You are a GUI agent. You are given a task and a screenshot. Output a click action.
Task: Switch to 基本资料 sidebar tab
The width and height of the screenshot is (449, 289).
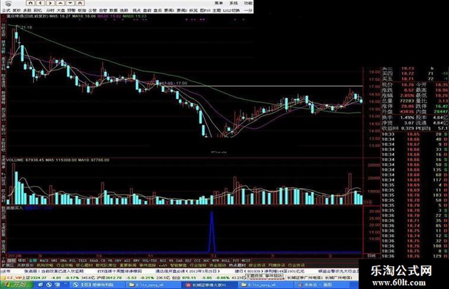(x=3, y=64)
